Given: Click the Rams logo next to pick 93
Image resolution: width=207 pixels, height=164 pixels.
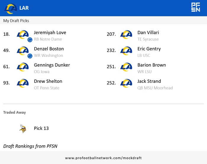Looking at the screenshot, I should click(x=23, y=83).
